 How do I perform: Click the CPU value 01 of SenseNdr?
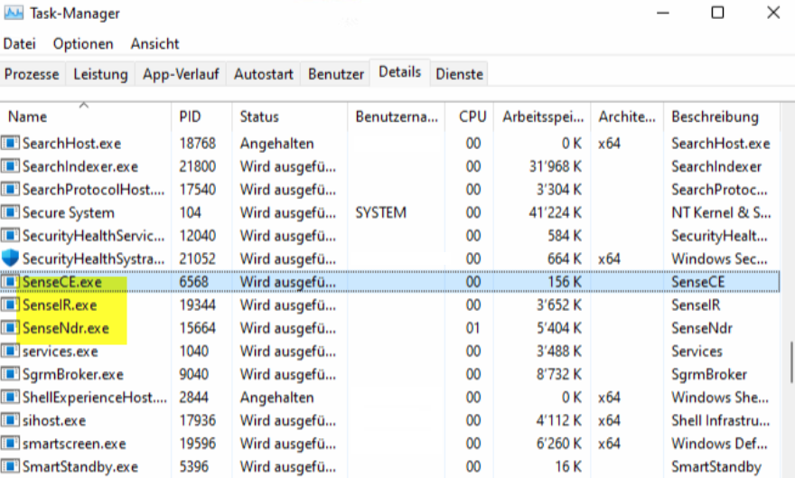[472, 328]
